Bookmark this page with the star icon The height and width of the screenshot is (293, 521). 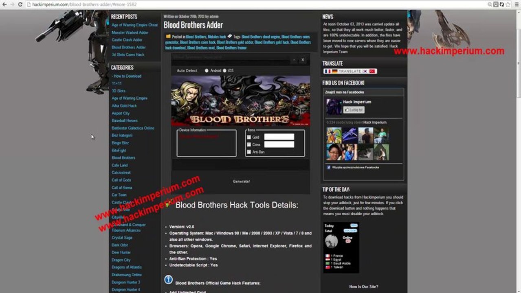click(x=508, y=4)
